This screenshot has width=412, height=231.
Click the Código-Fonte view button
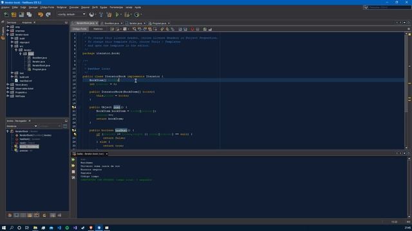(80, 29)
